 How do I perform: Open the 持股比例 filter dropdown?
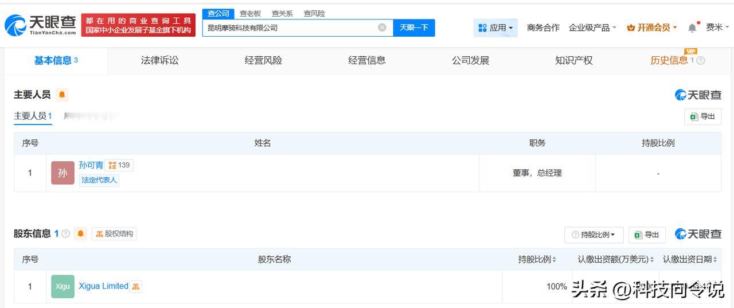pos(594,235)
